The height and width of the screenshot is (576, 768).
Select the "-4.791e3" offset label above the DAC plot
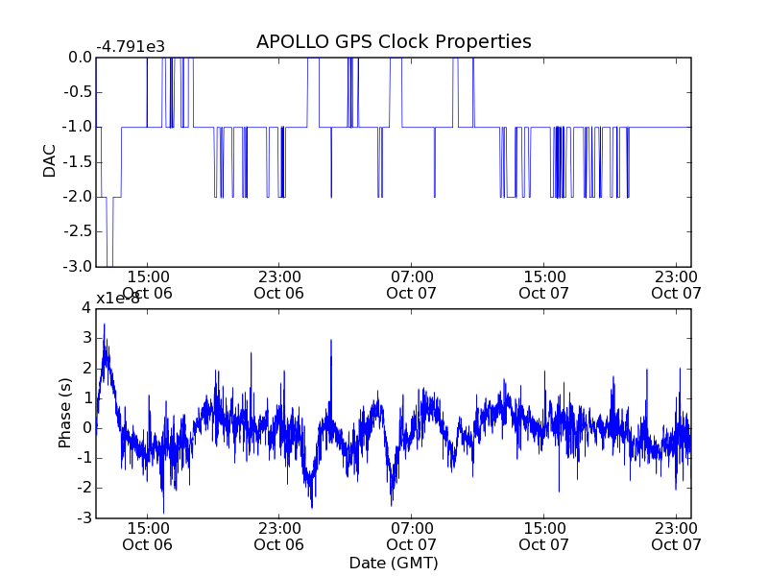(131, 47)
